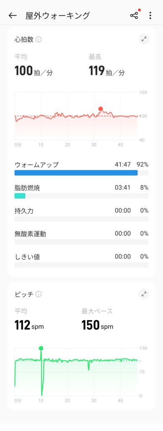
Task: Tap the 持久力 zone row
Action: pyautogui.click(x=81, y=214)
